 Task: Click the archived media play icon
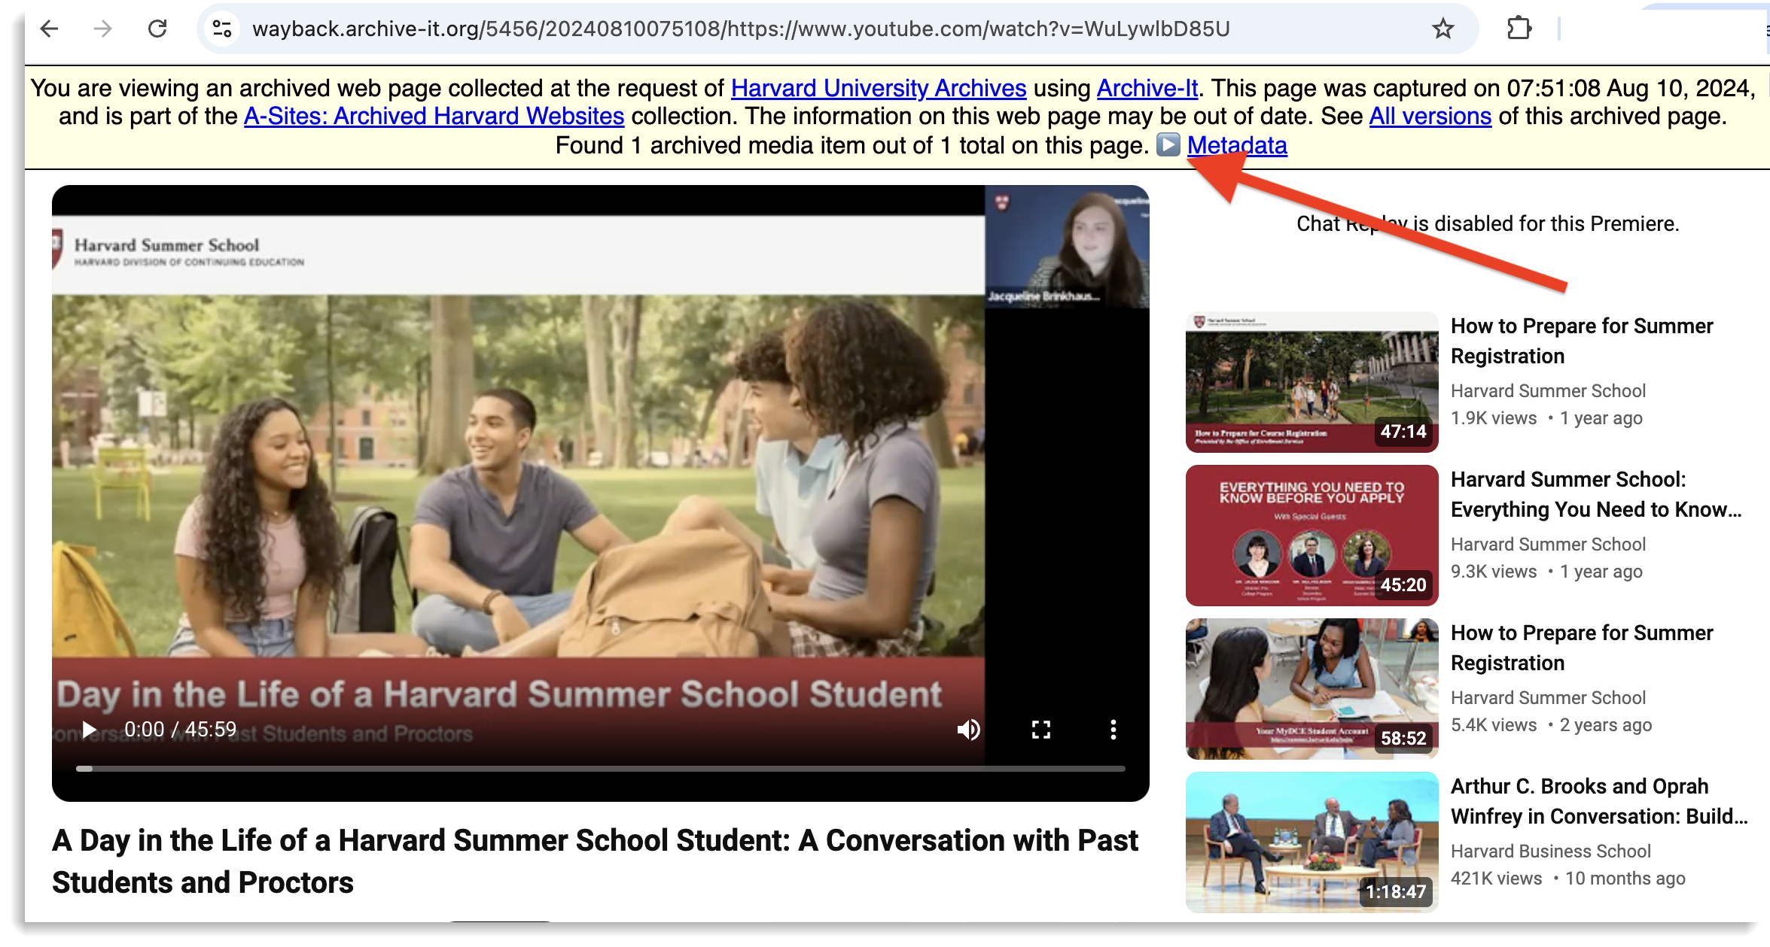(x=1168, y=144)
